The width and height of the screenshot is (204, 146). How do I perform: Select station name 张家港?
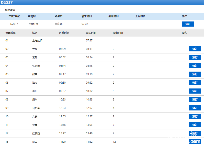36,66
